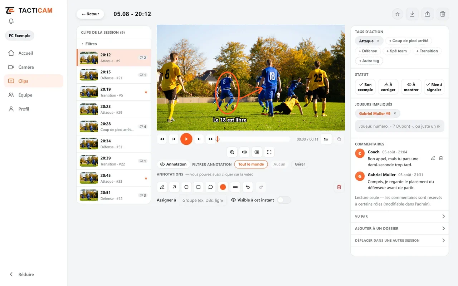This screenshot has height=286, width=458.
Task: Open the FC Exemple team selector
Action: tap(20, 36)
